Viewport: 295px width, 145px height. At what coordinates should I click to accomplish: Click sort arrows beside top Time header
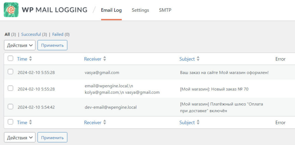[31, 59]
